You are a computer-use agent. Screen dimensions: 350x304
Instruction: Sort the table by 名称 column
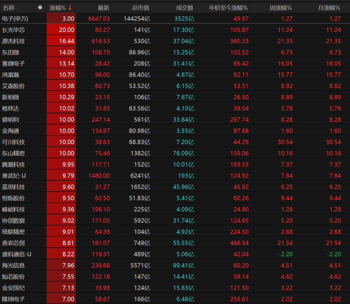click(x=9, y=8)
